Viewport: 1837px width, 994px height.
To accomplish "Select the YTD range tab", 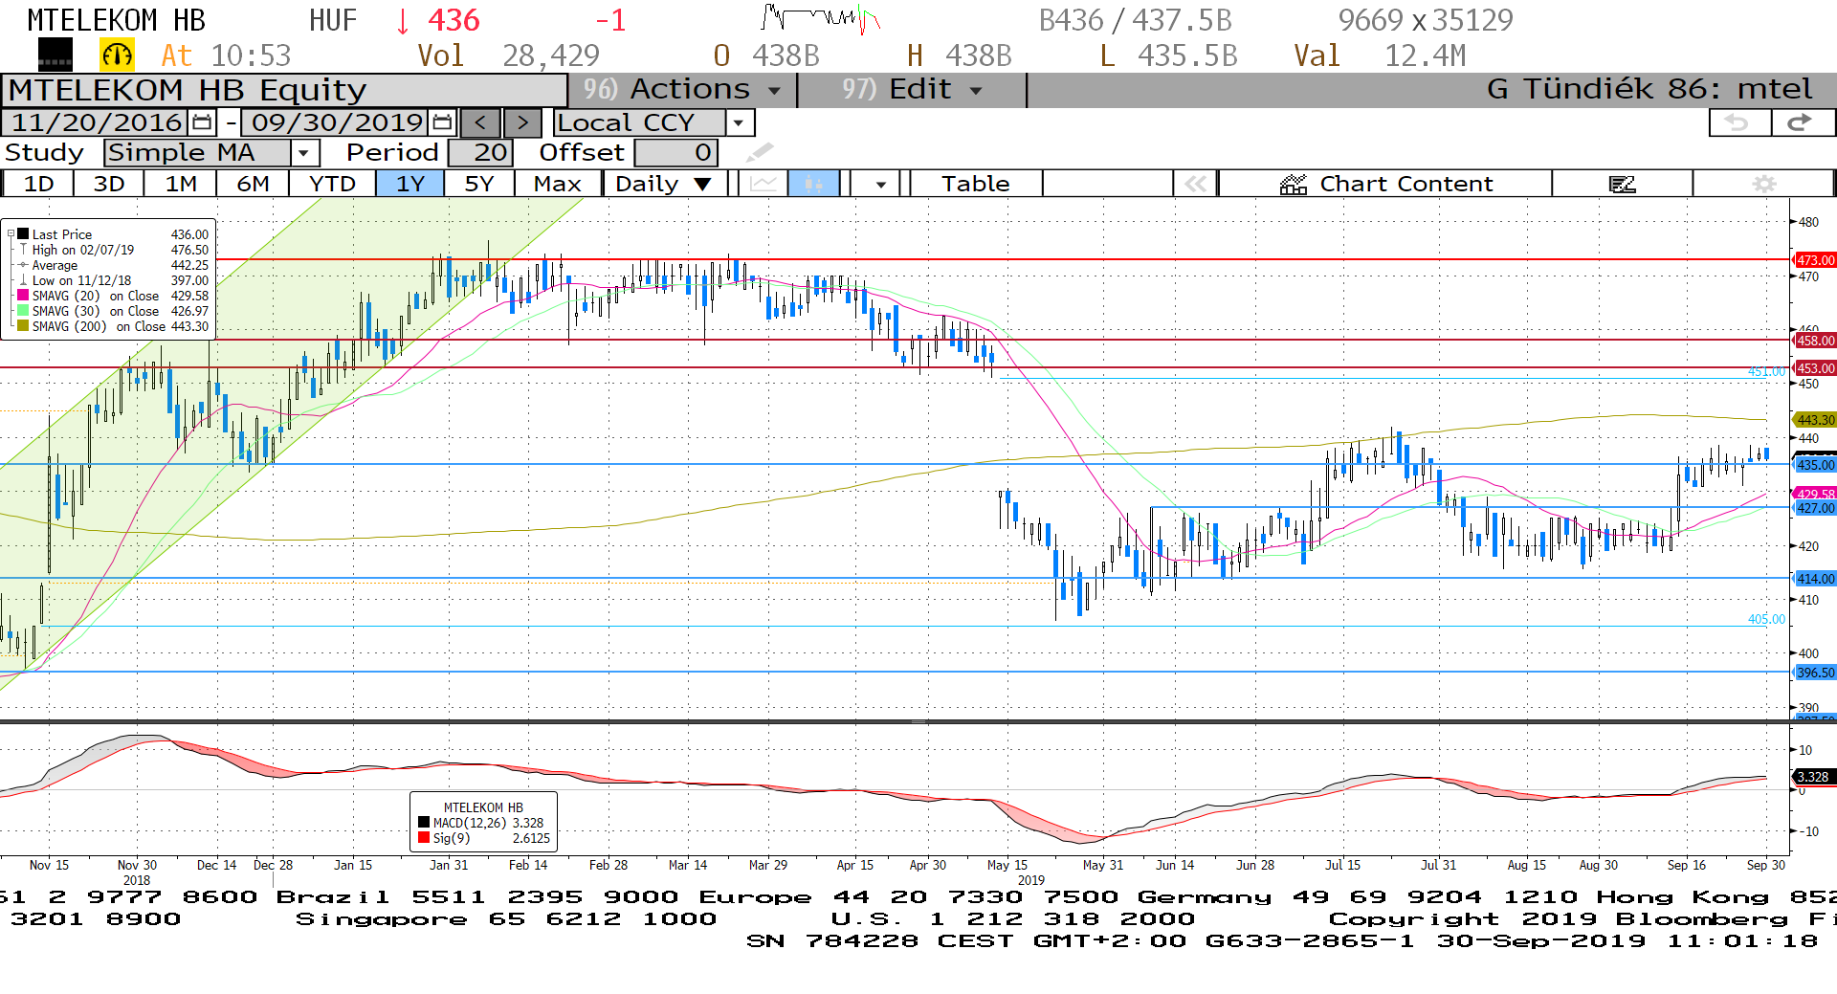I will click(x=332, y=184).
